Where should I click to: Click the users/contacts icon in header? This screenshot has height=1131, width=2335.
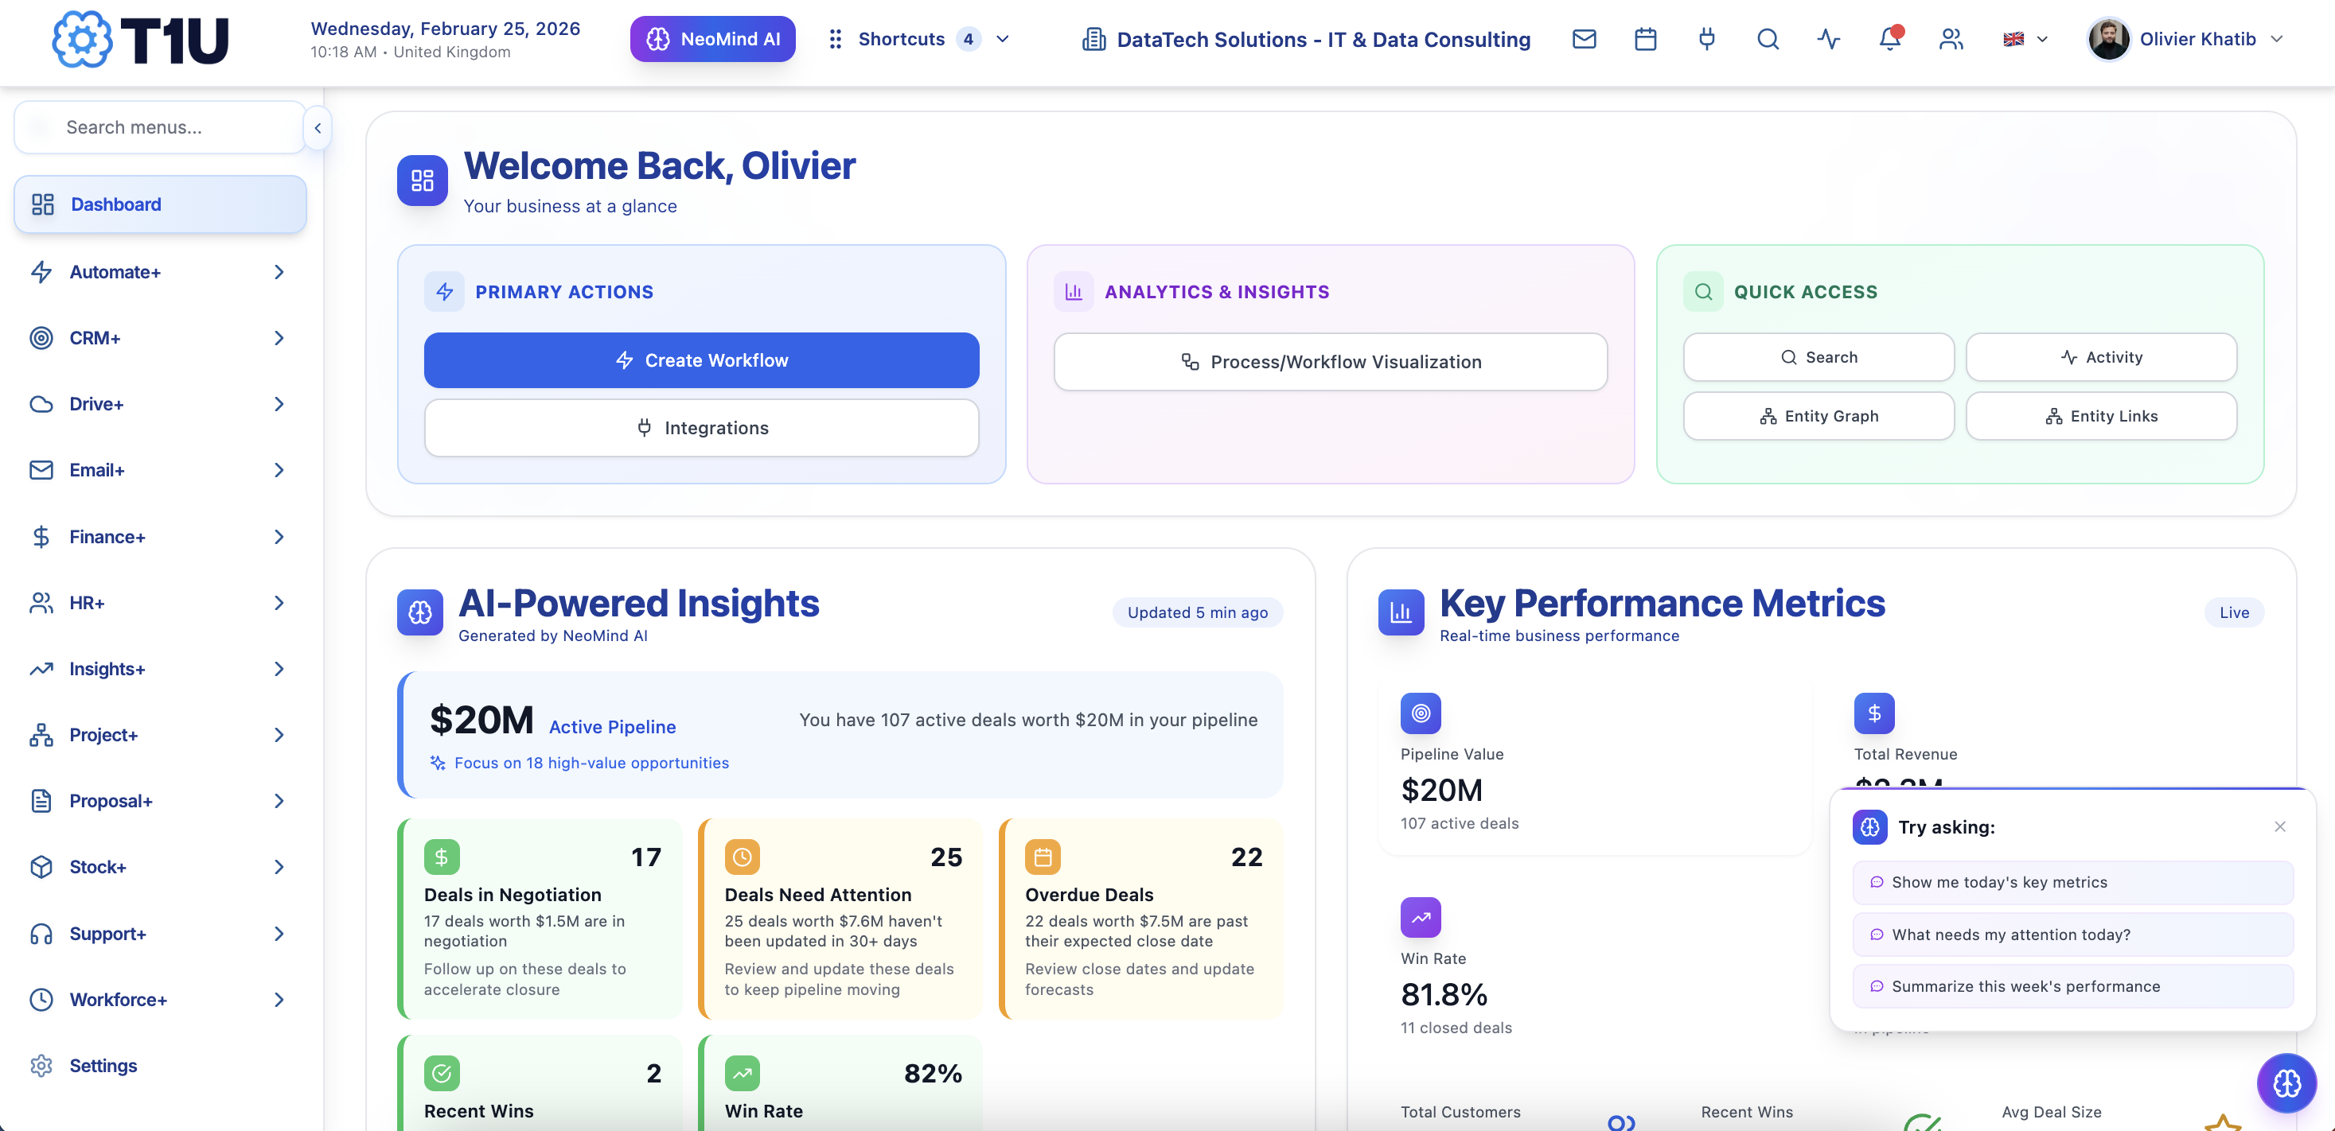point(1951,39)
